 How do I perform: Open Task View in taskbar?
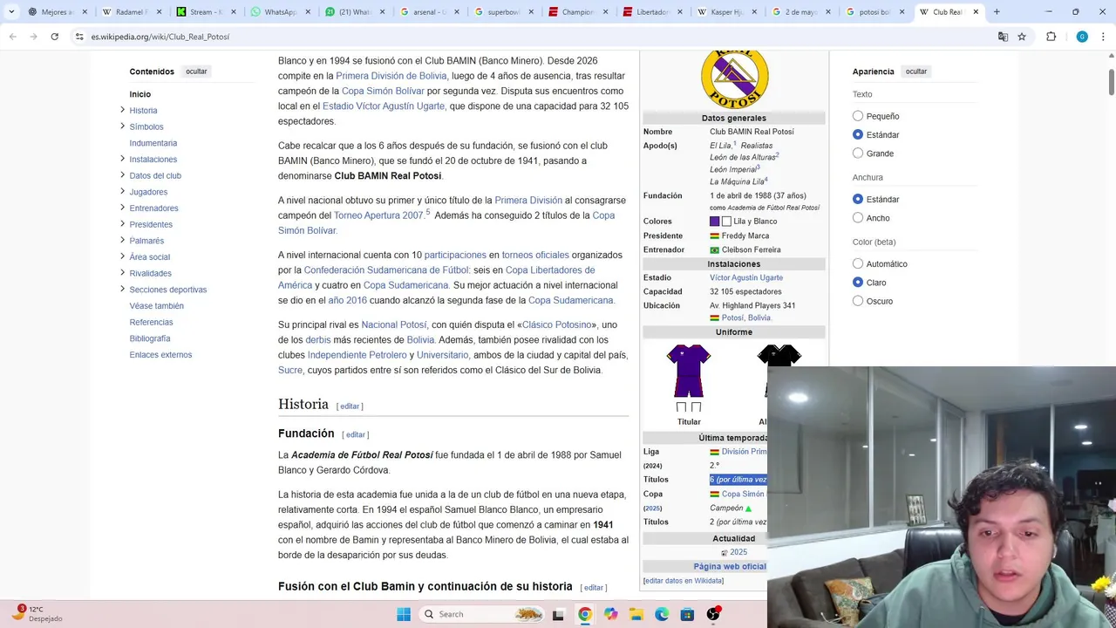[x=558, y=614]
